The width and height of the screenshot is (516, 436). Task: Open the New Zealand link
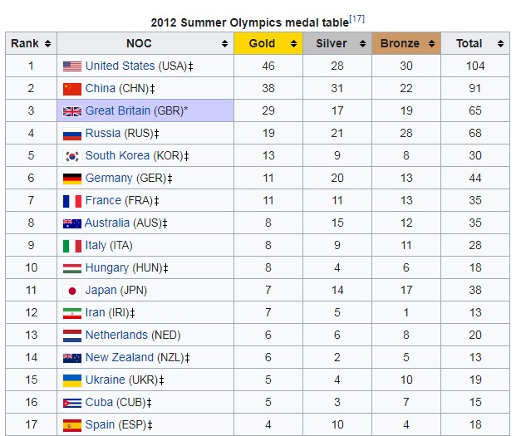(119, 358)
